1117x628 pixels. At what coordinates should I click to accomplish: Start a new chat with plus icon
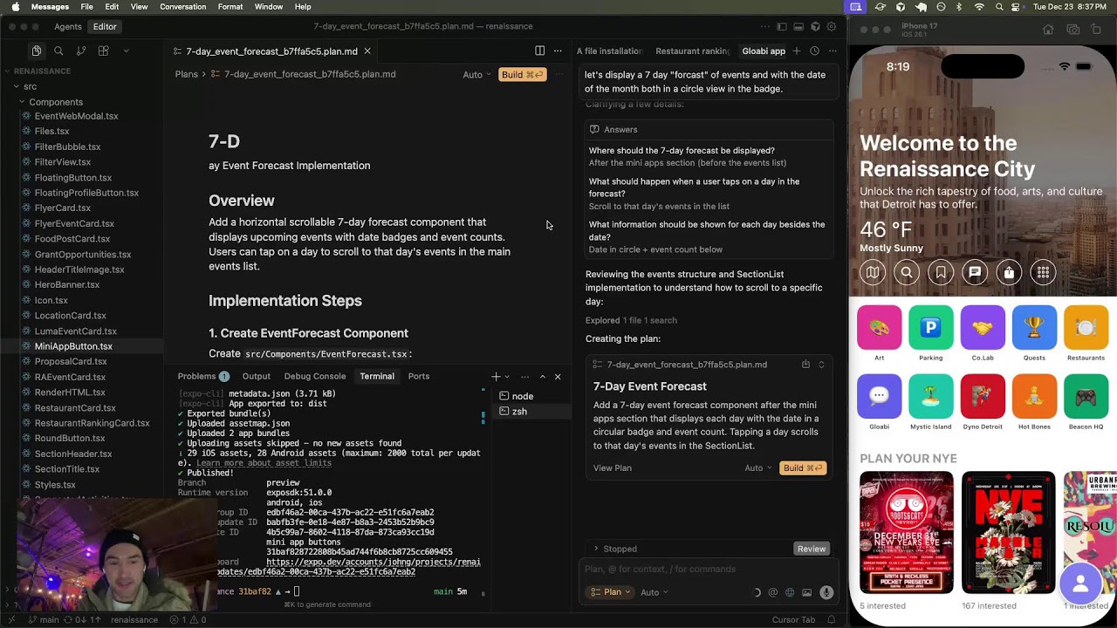796,51
